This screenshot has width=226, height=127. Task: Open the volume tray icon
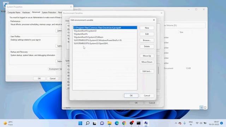click(201, 123)
